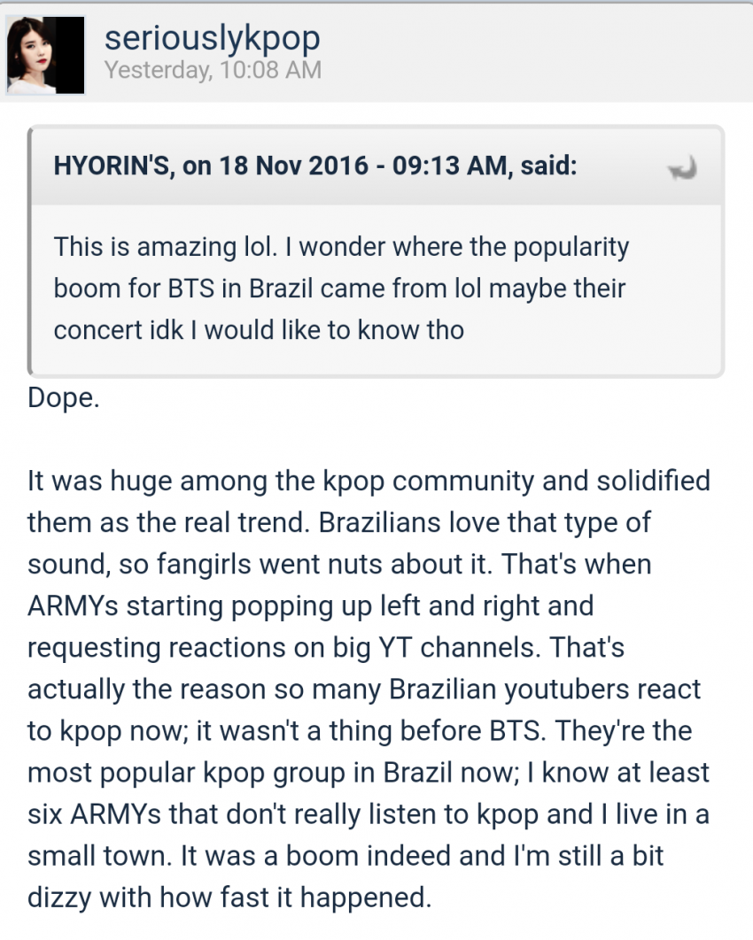Click line starting 'It was huge among'
This screenshot has height=940, width=753.
[x=369, y=481]
